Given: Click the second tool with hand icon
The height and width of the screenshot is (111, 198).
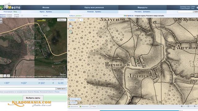Looking at the screenshot, I should click(24, 83).
